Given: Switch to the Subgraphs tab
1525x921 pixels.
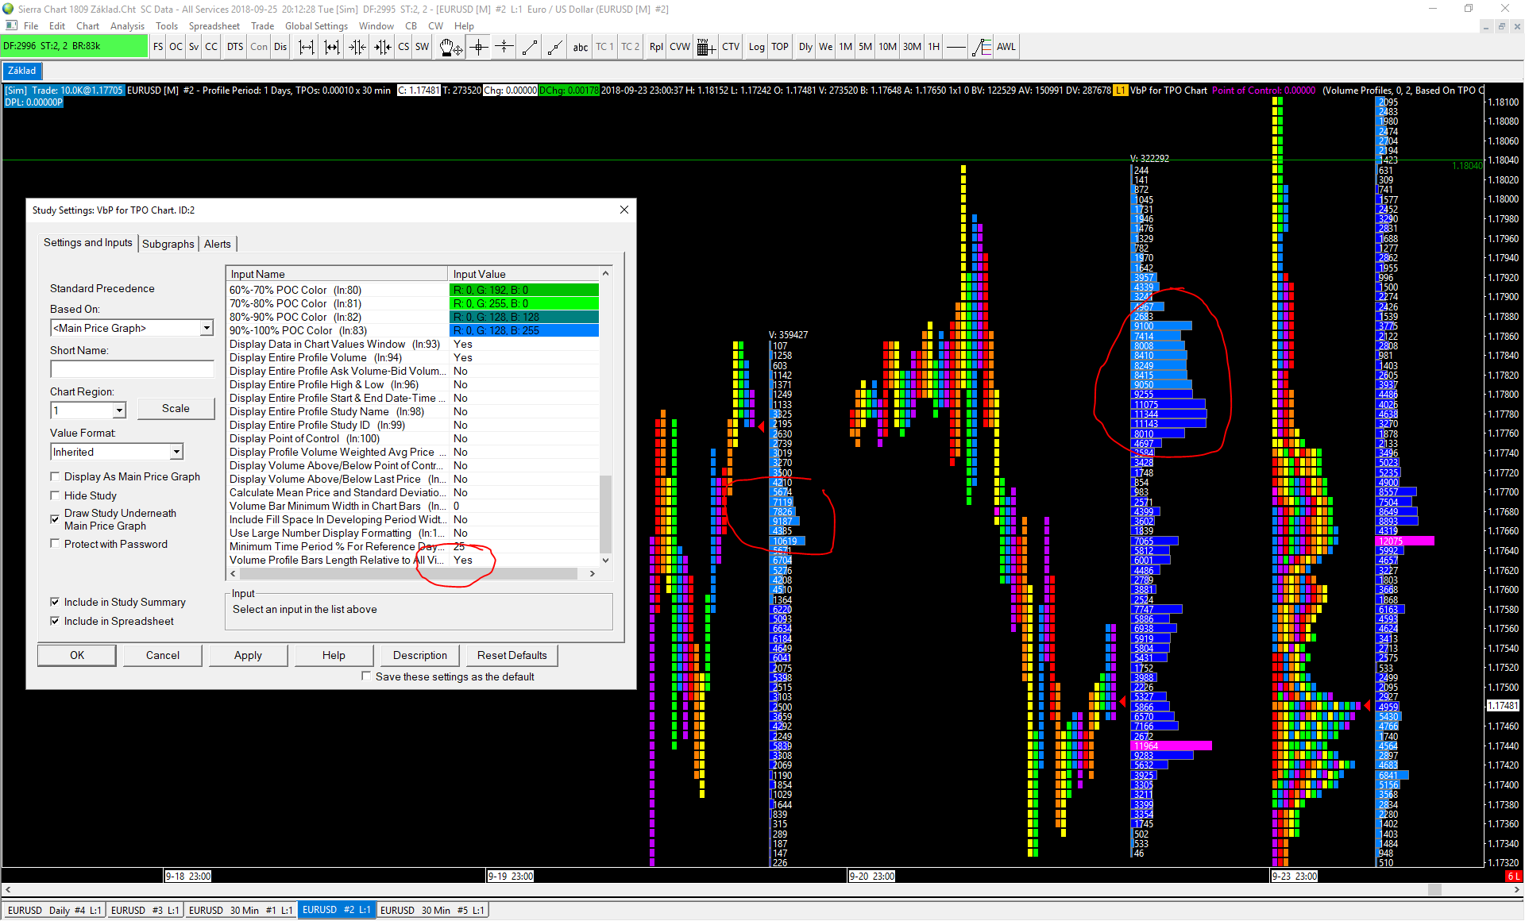Looking at the screenshot, I should [168, 244].
